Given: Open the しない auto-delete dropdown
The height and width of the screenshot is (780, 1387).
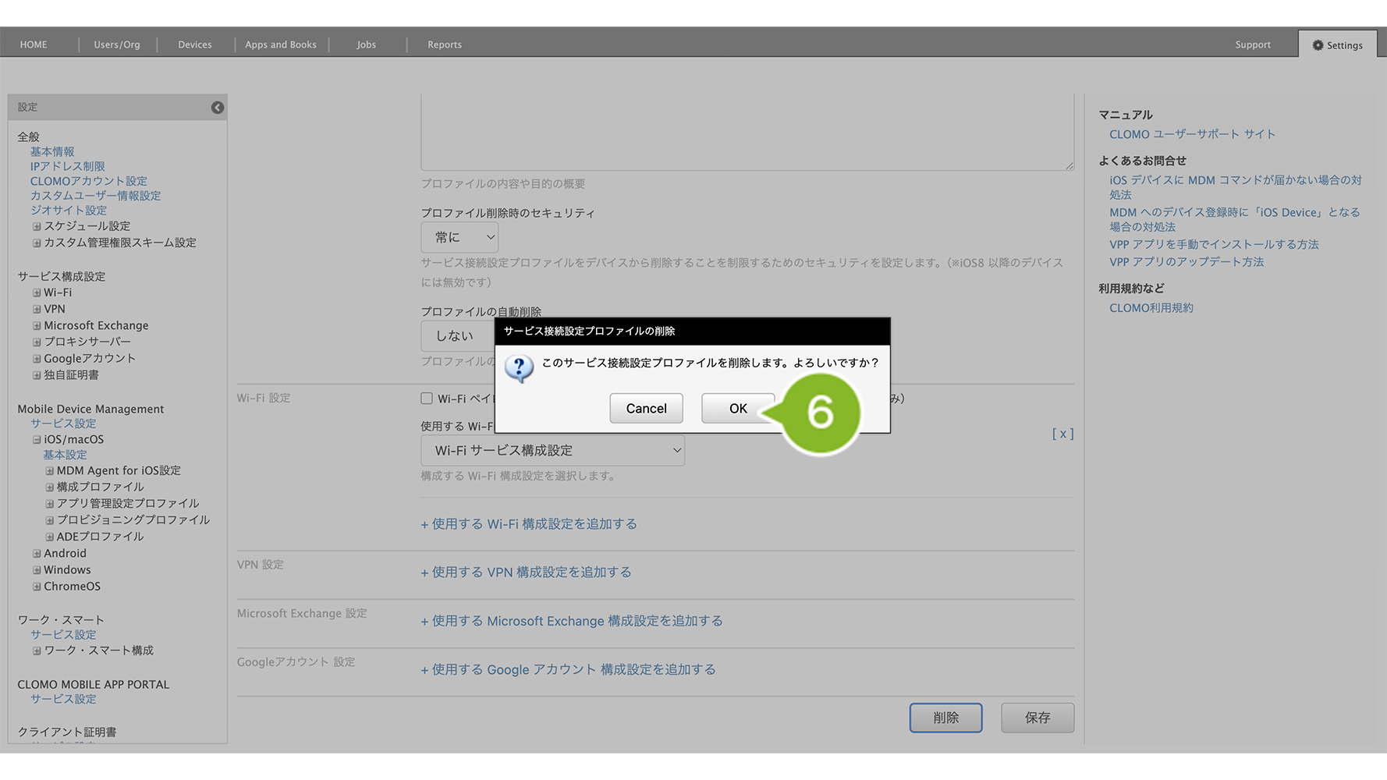Looking at the screenshot, I should [458, 336].
